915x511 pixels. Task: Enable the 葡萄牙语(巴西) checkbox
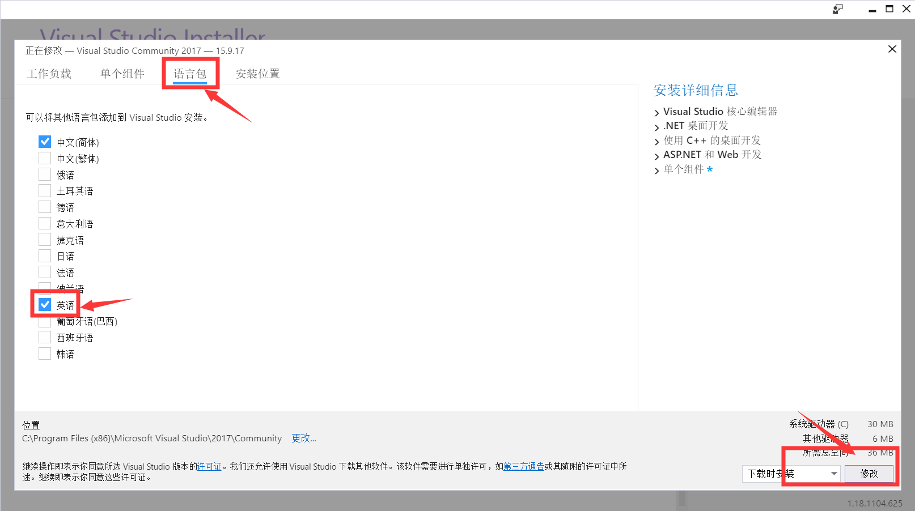tap(45, 321)
